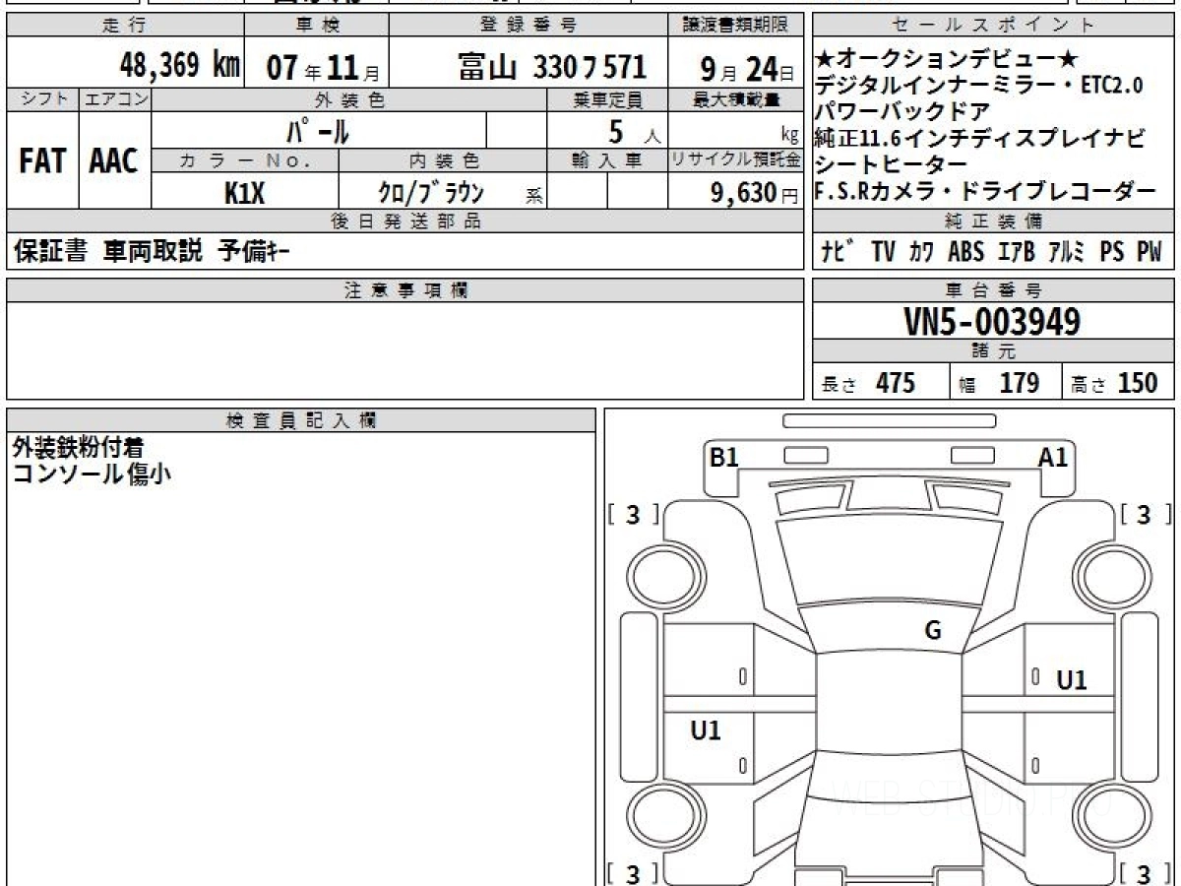Click the カラーNo. label
This screenshot has width=1181, height=886.
245,160
